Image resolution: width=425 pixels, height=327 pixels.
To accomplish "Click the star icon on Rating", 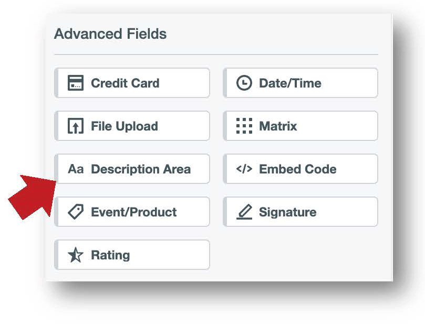I will click(75, 255).
